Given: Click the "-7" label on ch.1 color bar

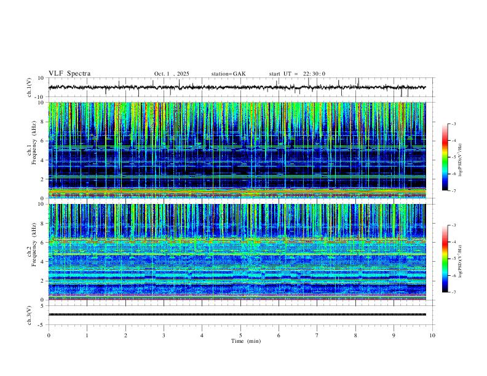Looking at the screenshot, I should pyautogui.click(x=454, y=190).
